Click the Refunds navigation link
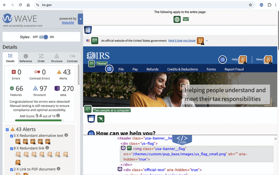The width and height of the screenshot is (279, 175). (x=152, y=69)
